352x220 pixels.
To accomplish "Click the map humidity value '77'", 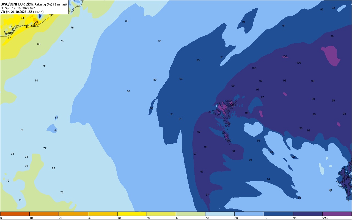I will [x=45, y=148].
